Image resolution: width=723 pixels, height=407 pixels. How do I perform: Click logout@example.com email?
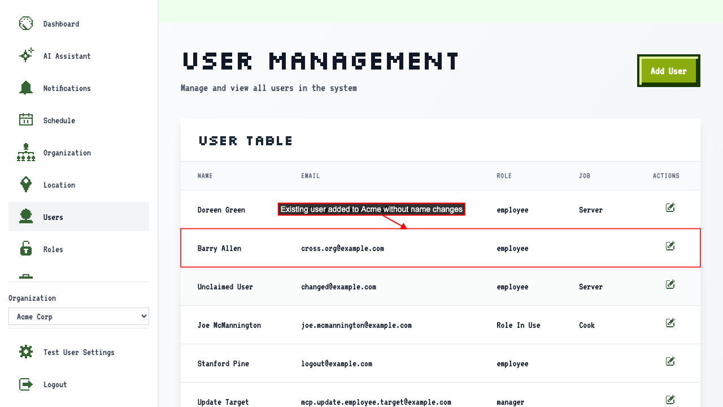337,363
